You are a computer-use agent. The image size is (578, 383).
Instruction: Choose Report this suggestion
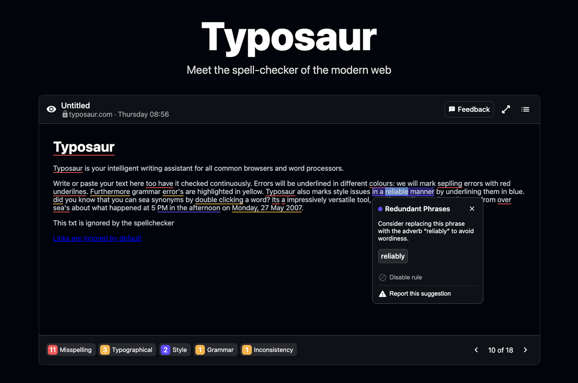click(x=415, y=294)
